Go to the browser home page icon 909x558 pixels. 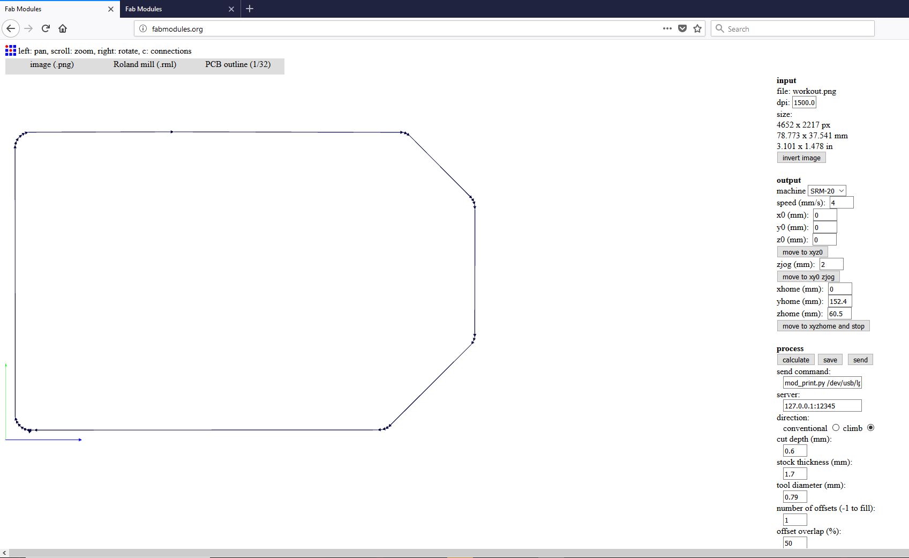click(63, 28)
